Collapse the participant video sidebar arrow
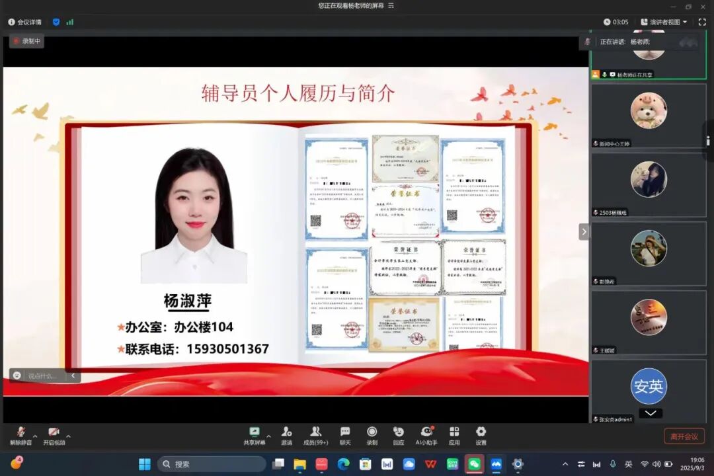The width and height of the screenshot is (714, 476). [584, 232]
